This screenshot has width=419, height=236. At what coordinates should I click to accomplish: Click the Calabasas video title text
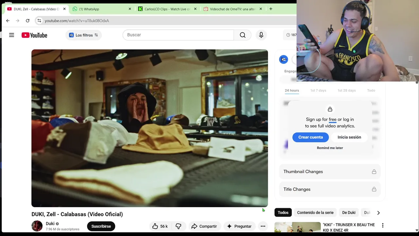coord(77,214)
